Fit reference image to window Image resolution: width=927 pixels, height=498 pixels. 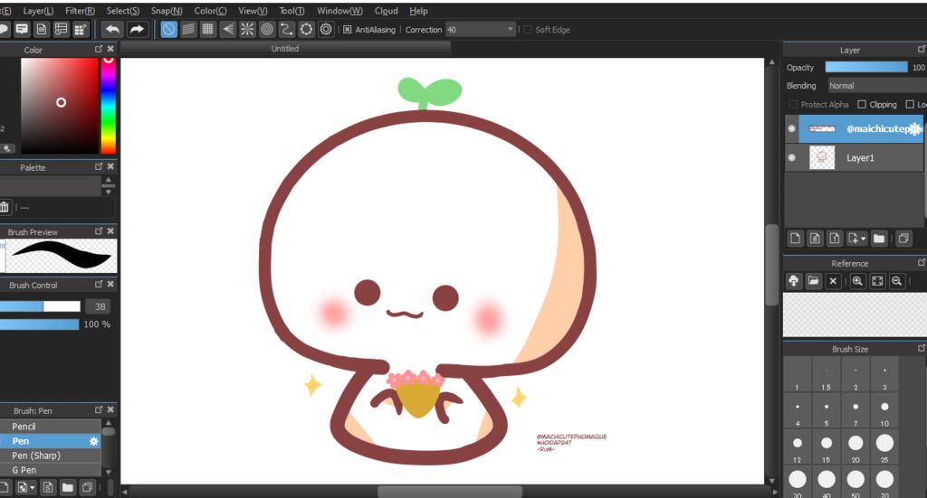coord(877,281)
